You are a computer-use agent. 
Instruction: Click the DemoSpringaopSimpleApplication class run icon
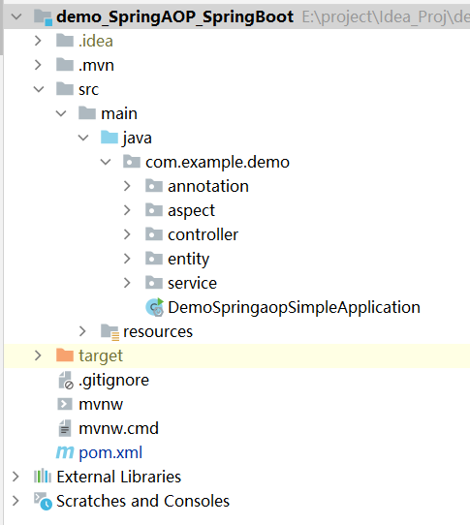[x=154, y=307]
